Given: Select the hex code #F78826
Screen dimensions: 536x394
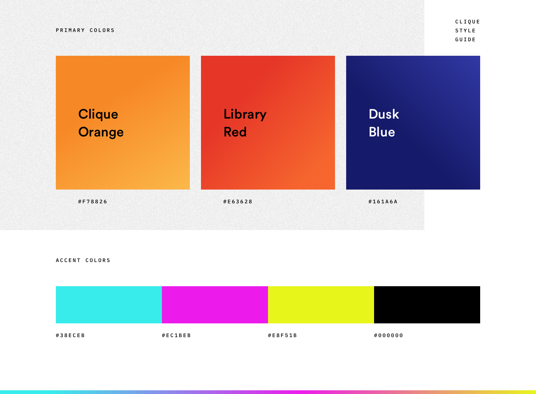Looking at the screenshot, I should [92, 201].
